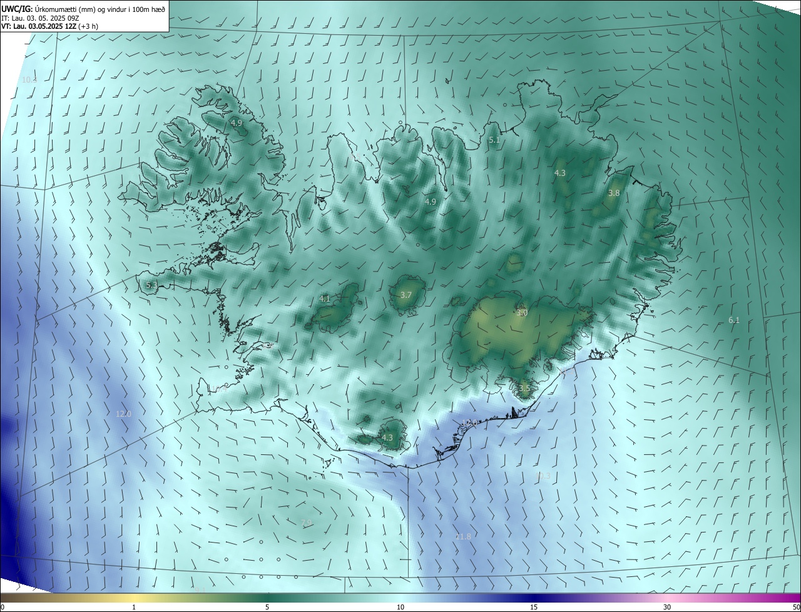Click the 'VT: Lau. 03.05.2025 12Z (+3 h)' line

[x=49, y=26]
